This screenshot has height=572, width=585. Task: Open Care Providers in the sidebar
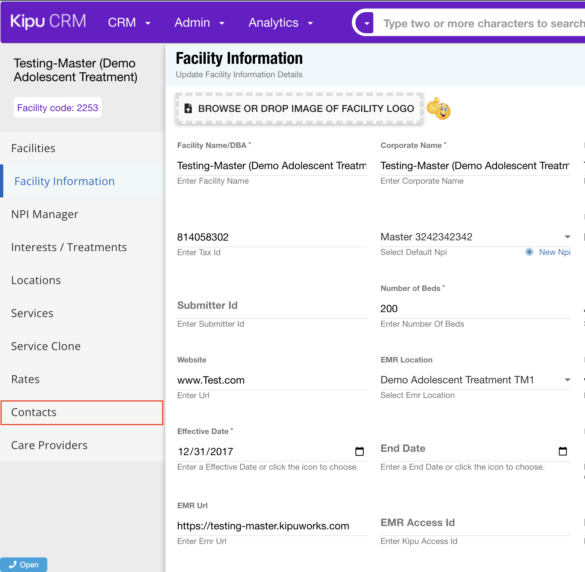pos(49,445)
